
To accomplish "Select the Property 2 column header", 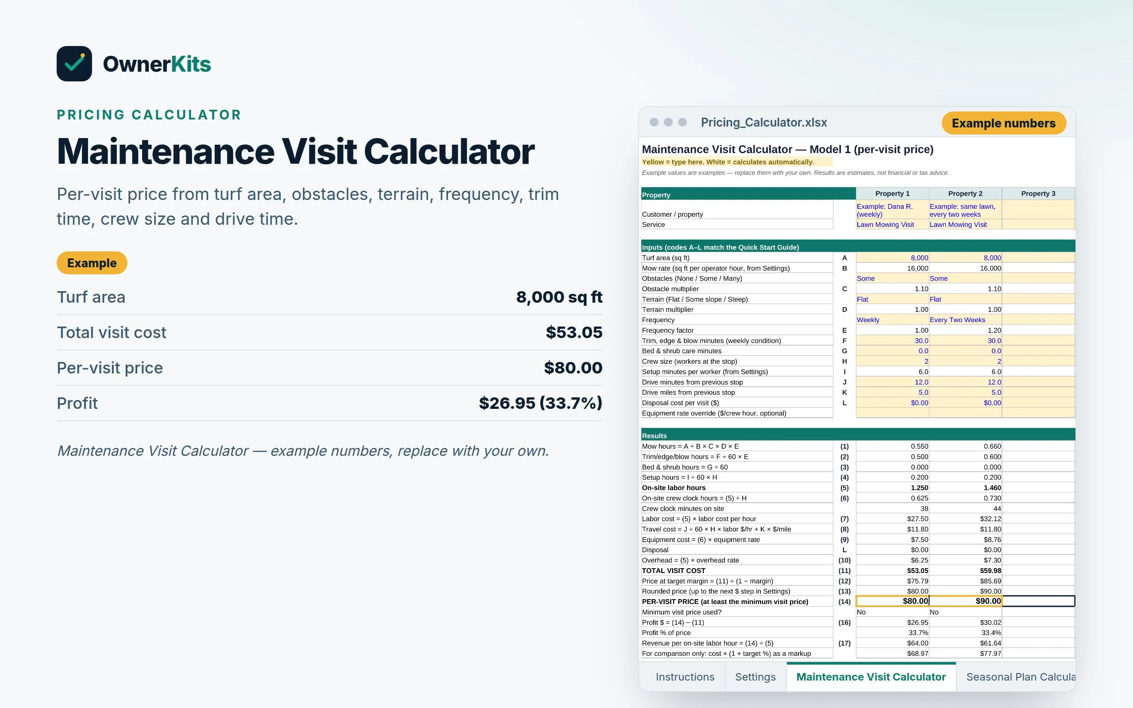I will point(965,193).
